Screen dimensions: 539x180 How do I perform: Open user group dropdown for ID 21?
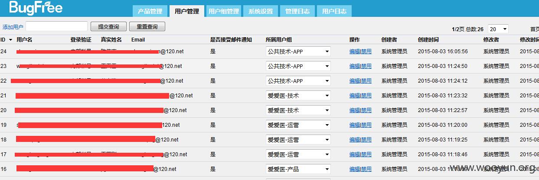pyautogui.click(x=298, y=96)
